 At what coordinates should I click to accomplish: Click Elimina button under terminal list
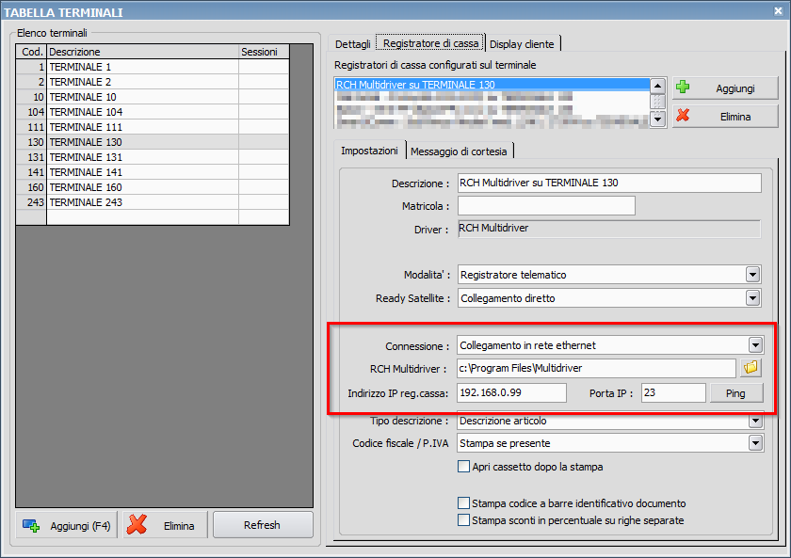point(166,525)
